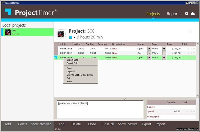The width and height of the screenshot is (200, 132).
Task: Click Close all in the bottom bar
Action: click(107, 124)
